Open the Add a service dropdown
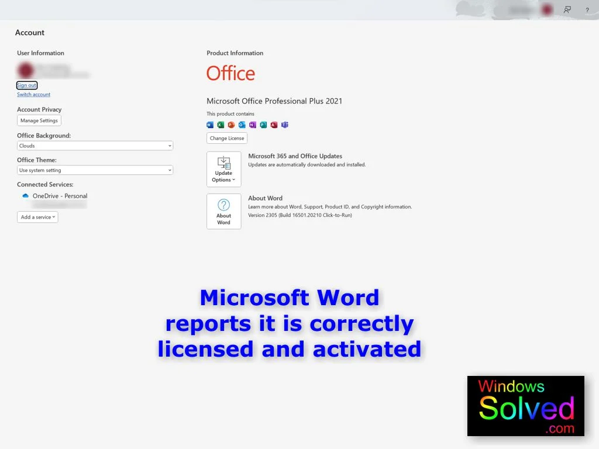Viewport: 599px width, 449px height. [37, 217]
